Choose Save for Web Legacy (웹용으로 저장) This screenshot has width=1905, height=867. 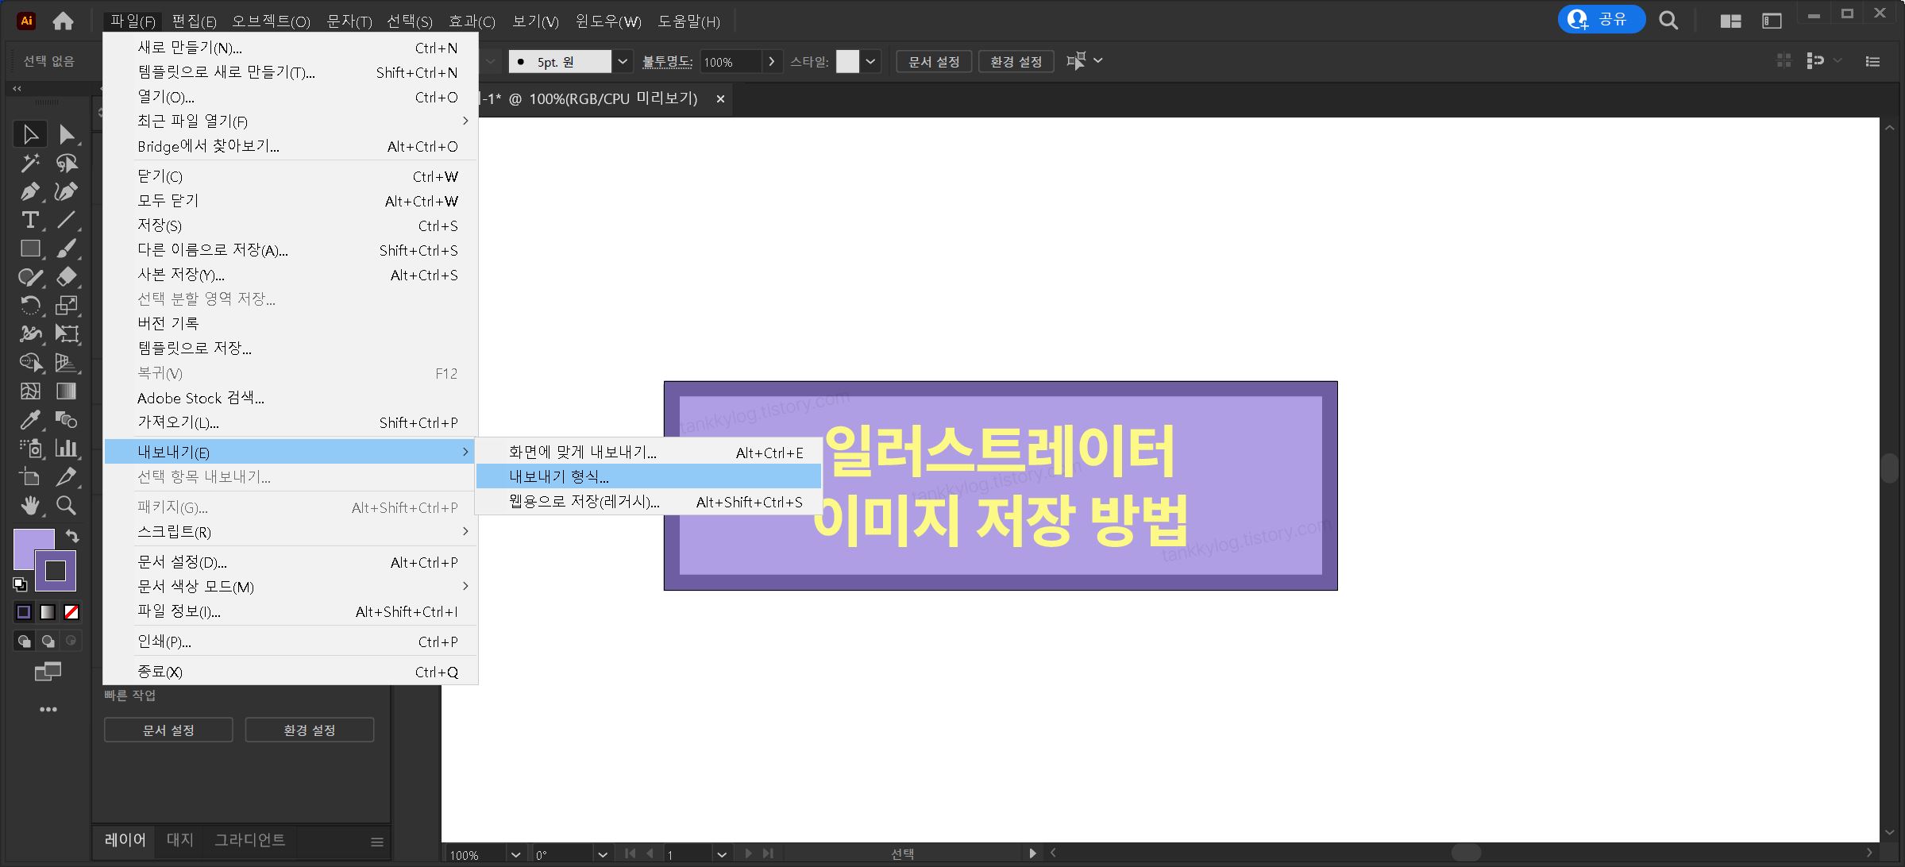(648, 502)
